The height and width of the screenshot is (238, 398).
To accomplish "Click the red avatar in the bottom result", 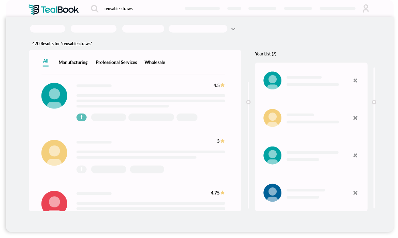I will click(x=54, y=203).
